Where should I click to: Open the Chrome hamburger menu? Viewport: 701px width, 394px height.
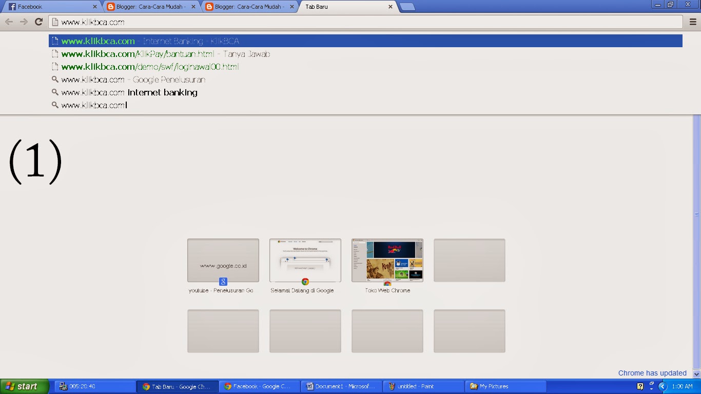(693, 22)
